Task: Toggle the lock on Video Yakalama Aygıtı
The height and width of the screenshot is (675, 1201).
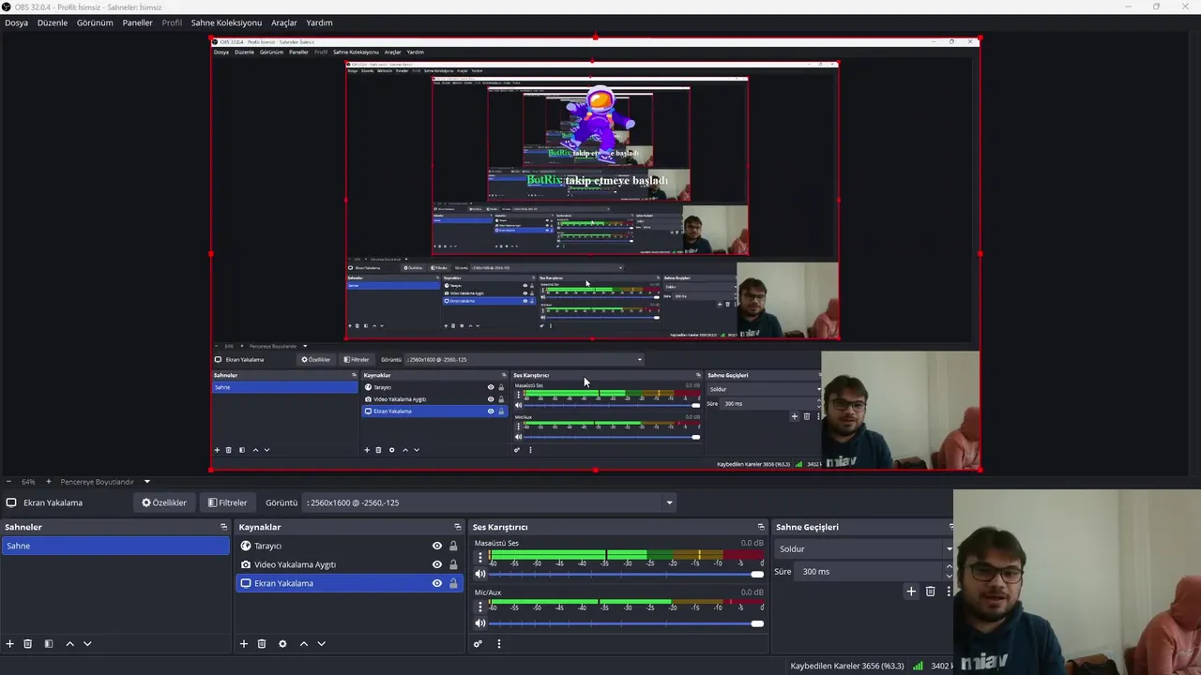Action: coord(453,564)
